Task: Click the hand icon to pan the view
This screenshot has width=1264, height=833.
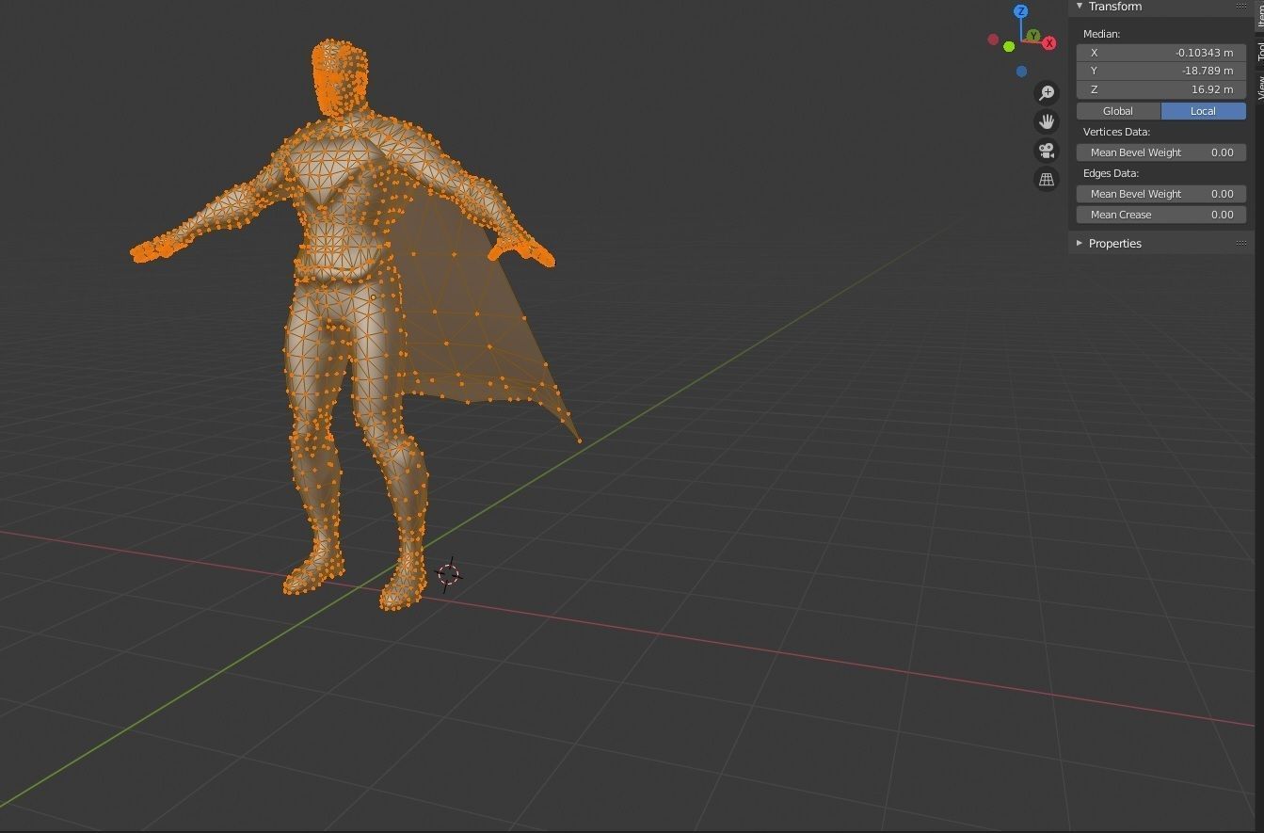Action: 1047,121
